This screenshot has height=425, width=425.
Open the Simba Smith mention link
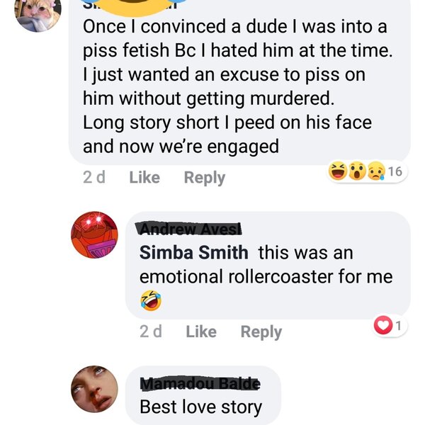click(x=194, y=253)
